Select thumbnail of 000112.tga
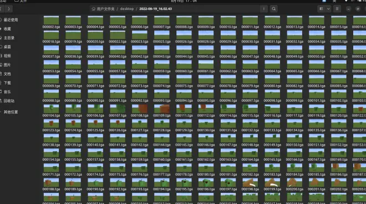 coord(206,109)
